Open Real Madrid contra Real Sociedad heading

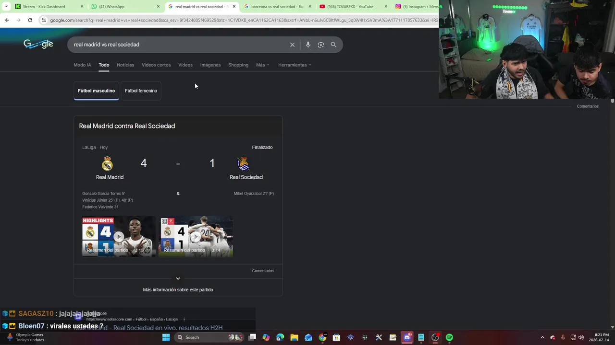coord(127,126)
